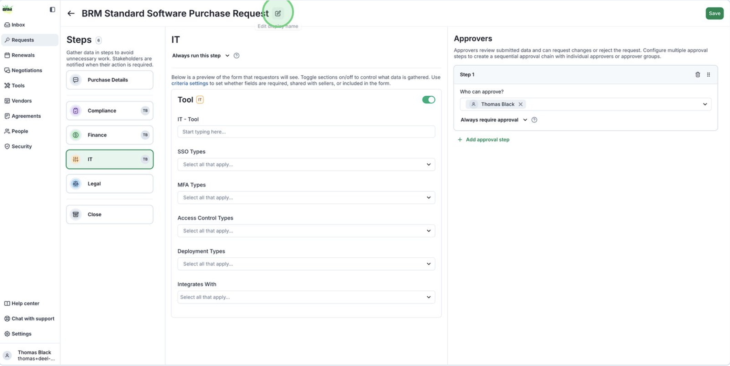Image resolution: width=730 pixels, height=366 pixels.
Task: Toggle the Tool section switch off
Action: [428, 100]
